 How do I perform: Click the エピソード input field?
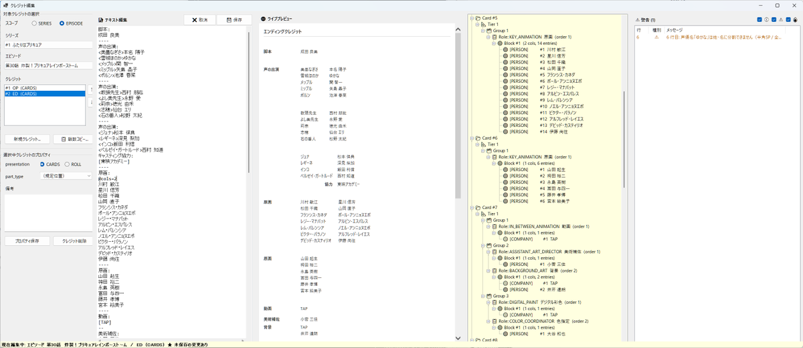pyautogui.click(x=48, y=66)
